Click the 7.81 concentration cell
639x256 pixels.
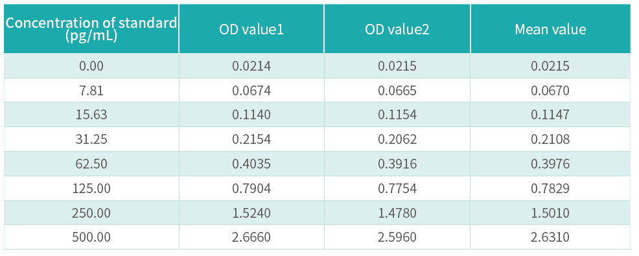tap(91, 91)
